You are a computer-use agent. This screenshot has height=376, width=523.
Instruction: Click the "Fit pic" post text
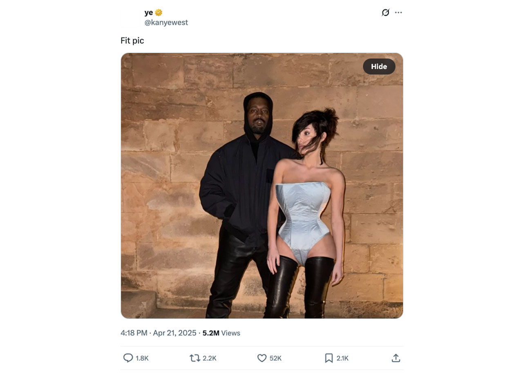(132, 41)
